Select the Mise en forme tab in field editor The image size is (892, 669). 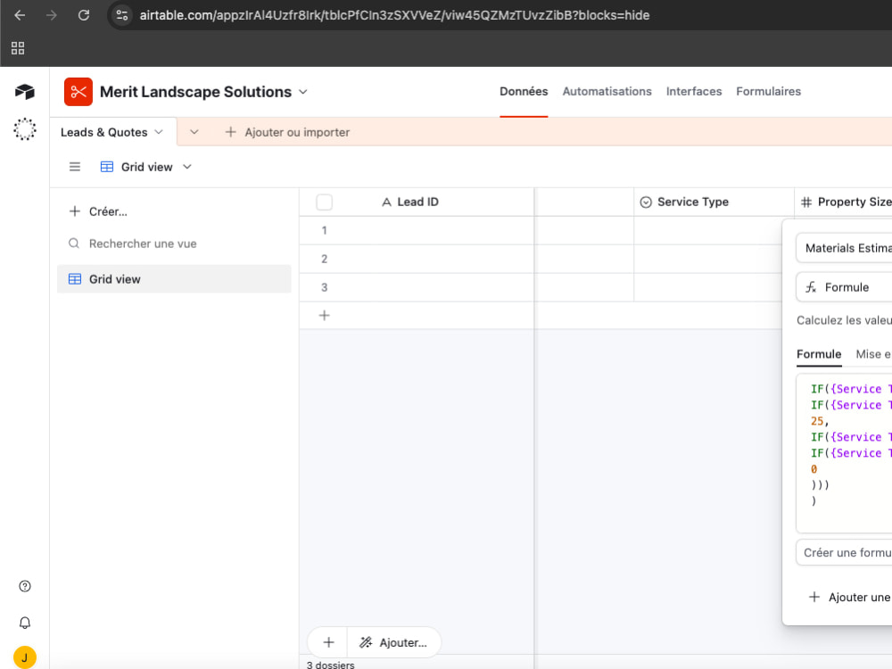(873, 354)
